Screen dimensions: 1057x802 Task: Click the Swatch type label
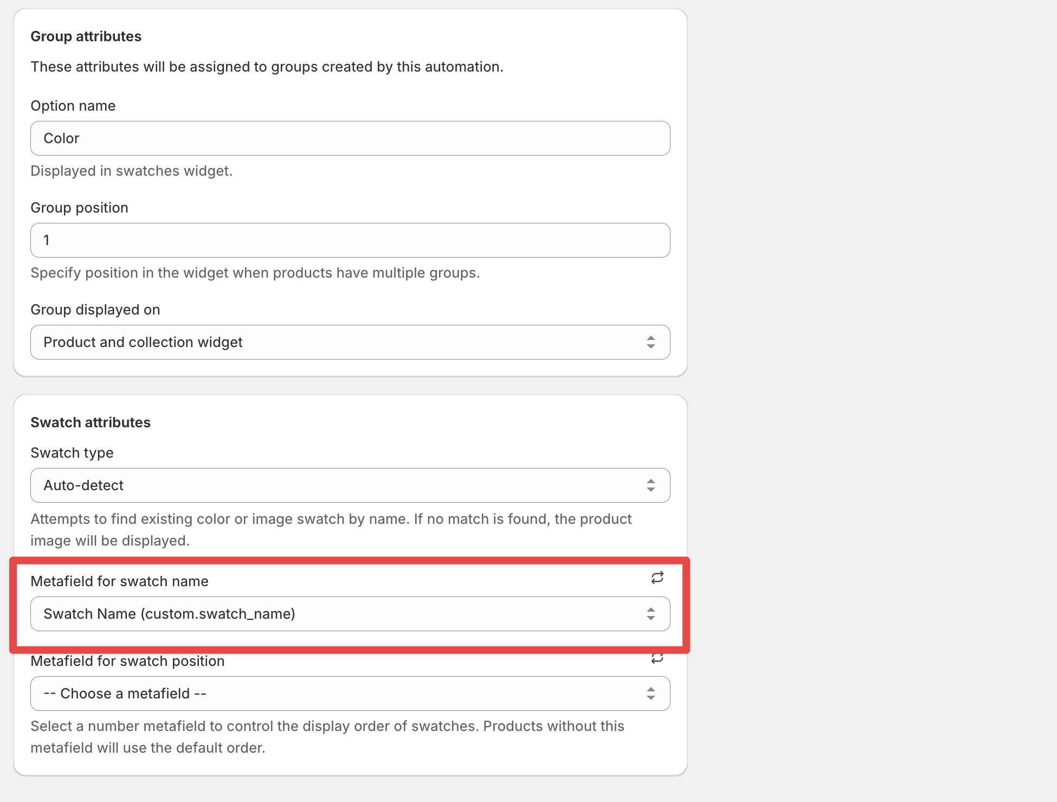tap(72, 453)
